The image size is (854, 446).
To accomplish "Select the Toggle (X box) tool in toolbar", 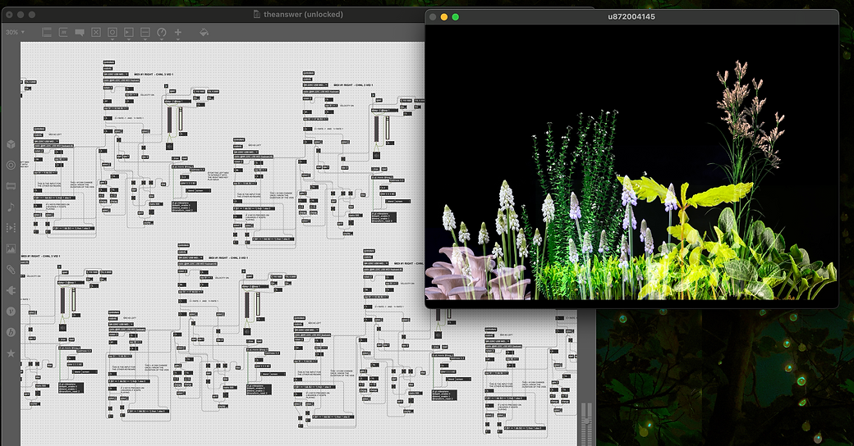I will point(96,33).
